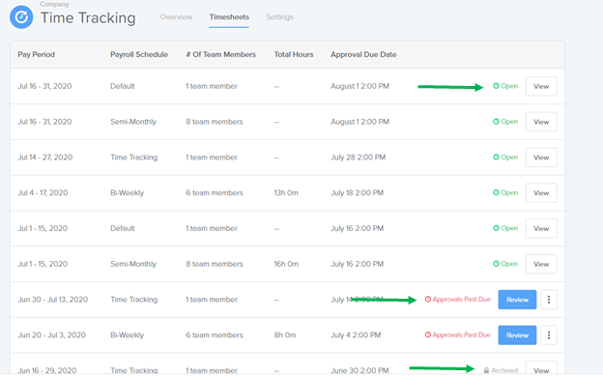Click the Jun 20 - Jul 3, 2020 pay period
The image size is (603, 378).
[52, 334]
